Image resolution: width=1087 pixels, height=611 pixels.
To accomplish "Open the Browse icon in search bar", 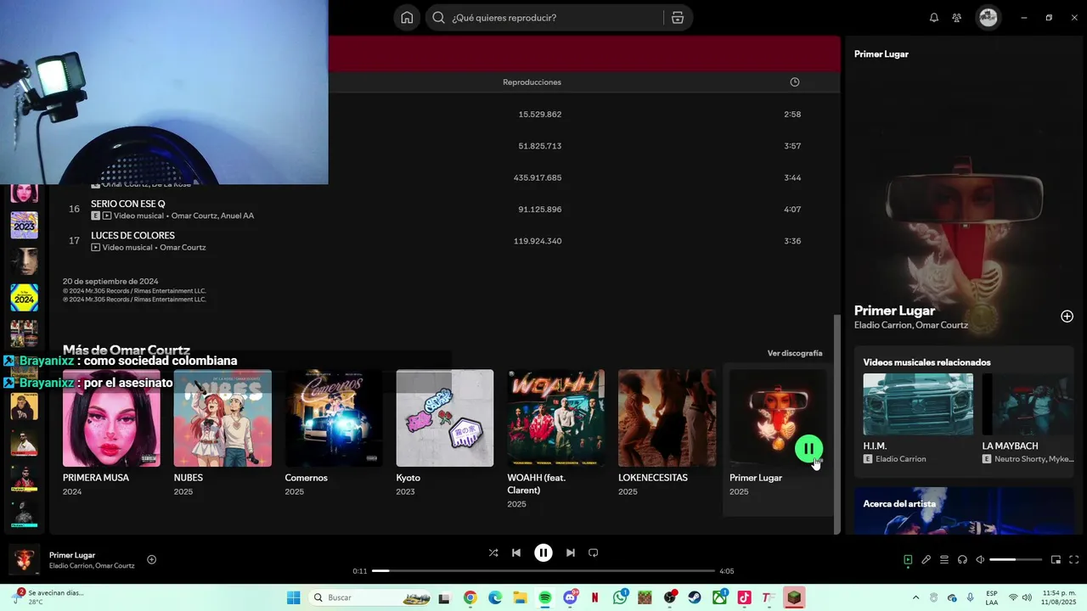I will tap(678, 18).
